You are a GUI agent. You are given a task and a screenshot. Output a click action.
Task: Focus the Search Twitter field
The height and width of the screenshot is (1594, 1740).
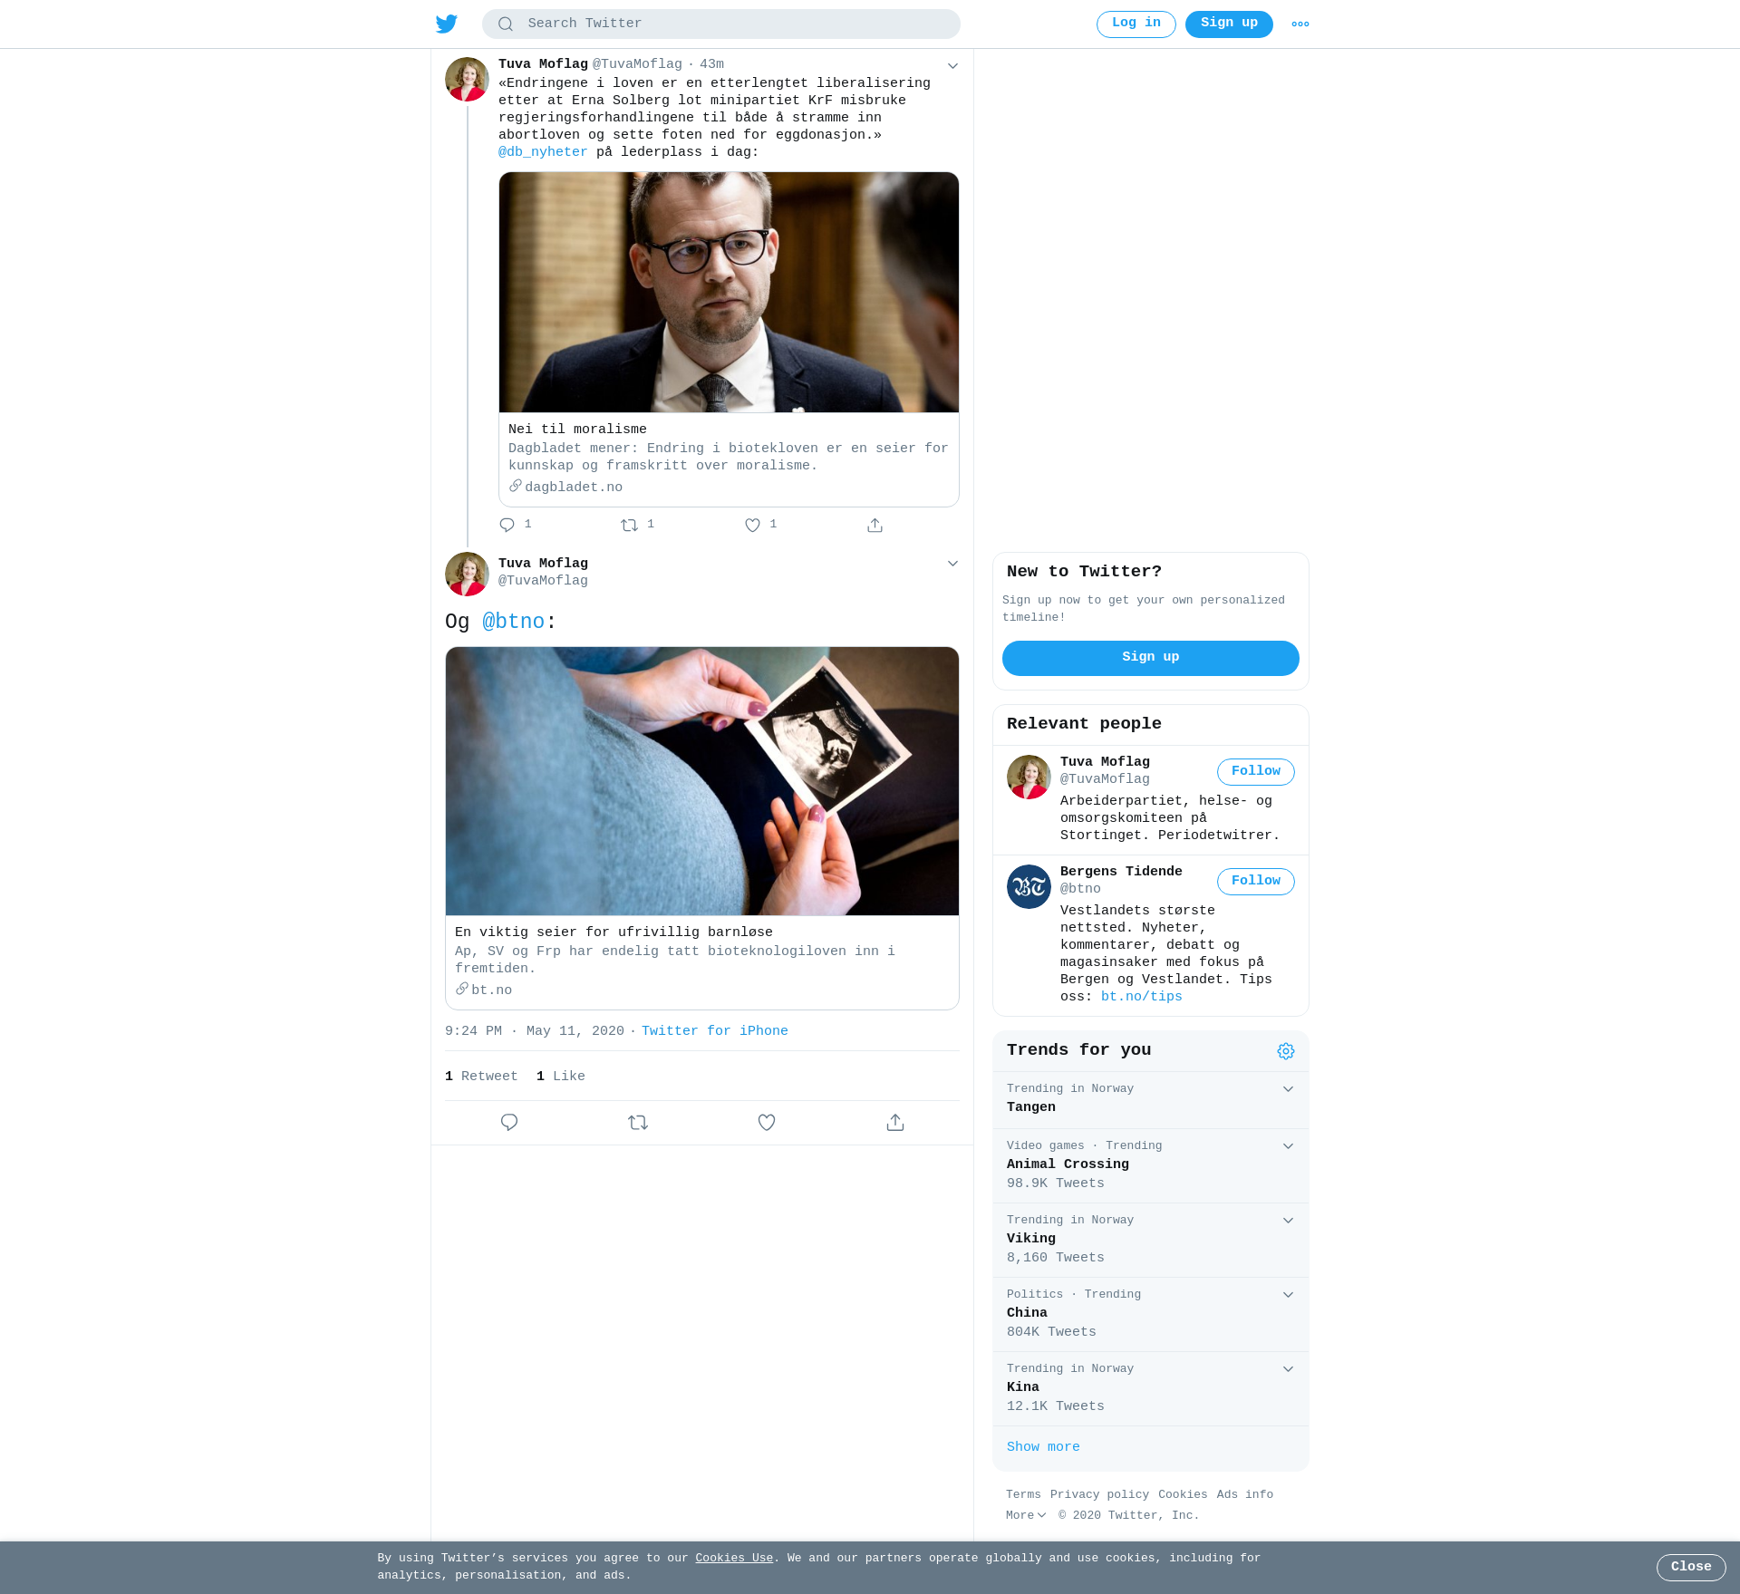tap(721, 24)
